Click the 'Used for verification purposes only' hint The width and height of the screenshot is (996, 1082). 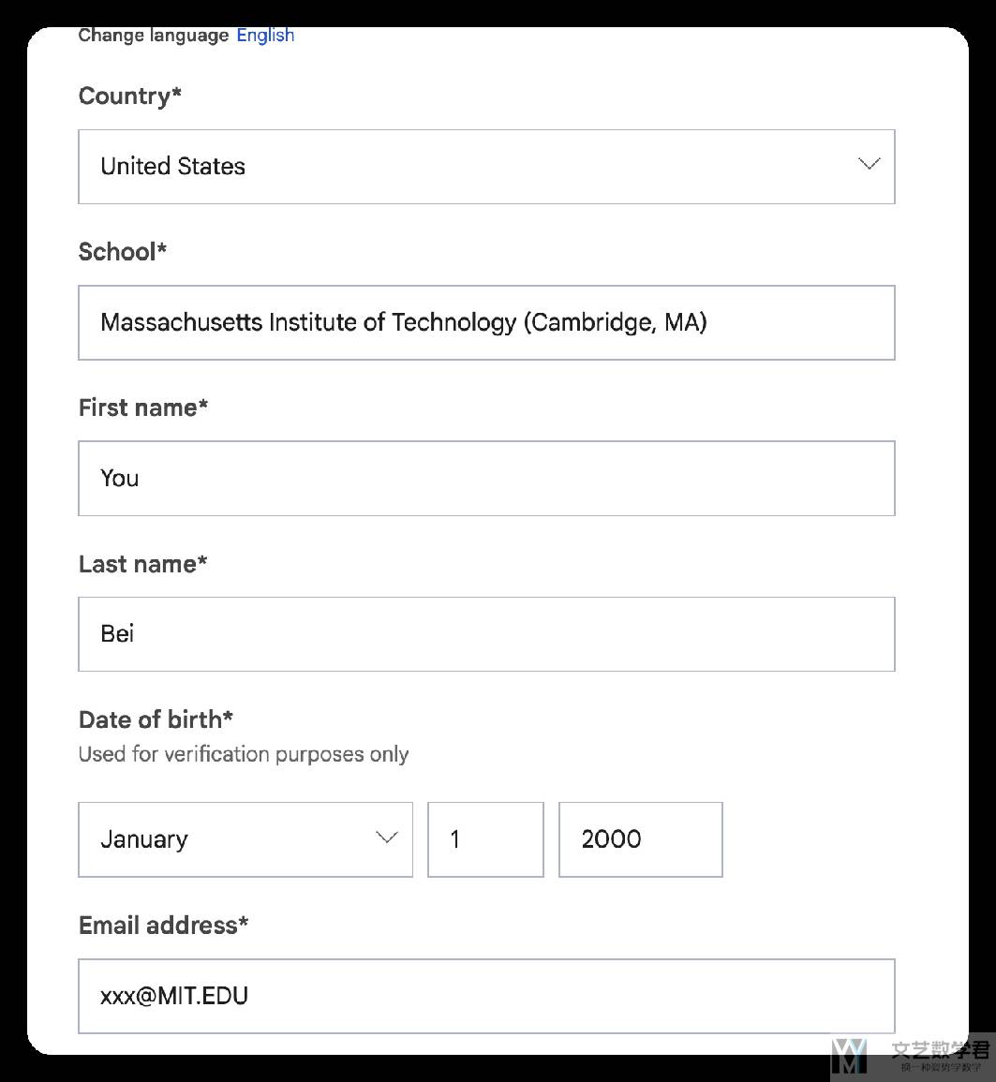244,755
